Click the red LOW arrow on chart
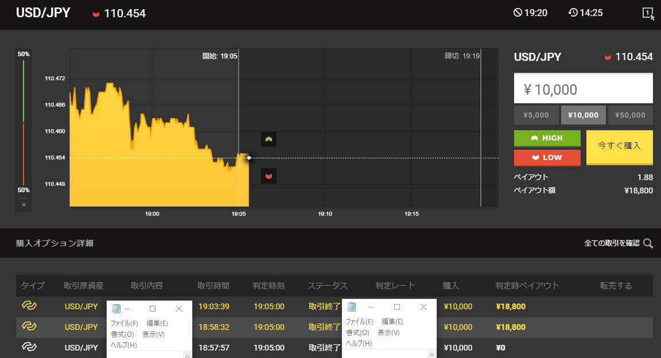 pos(269,175)
